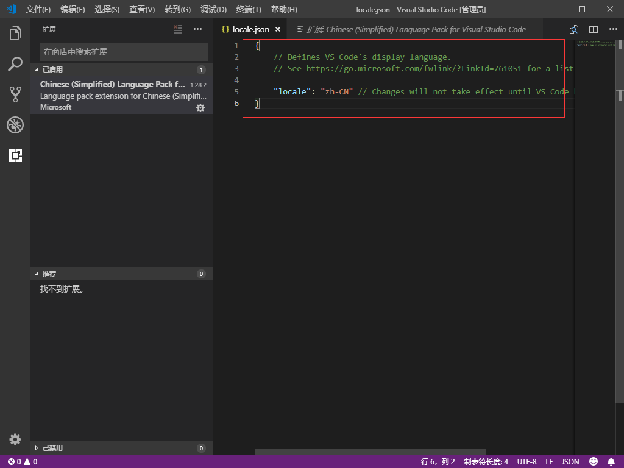Open the Manage gear in activity bar
The image size is (624, 468).
(x=15, y=439)
